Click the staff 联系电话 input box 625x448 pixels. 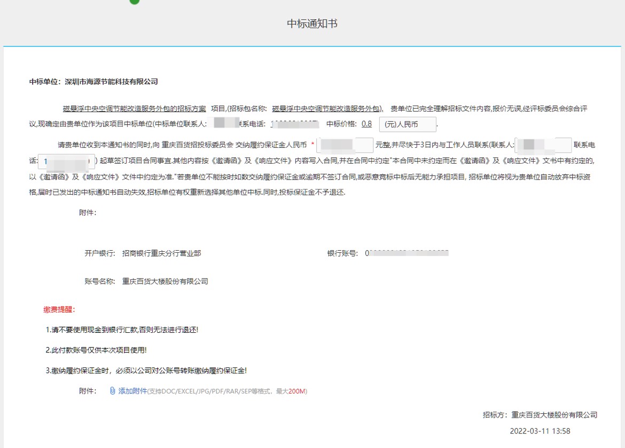tap(67, 161)
